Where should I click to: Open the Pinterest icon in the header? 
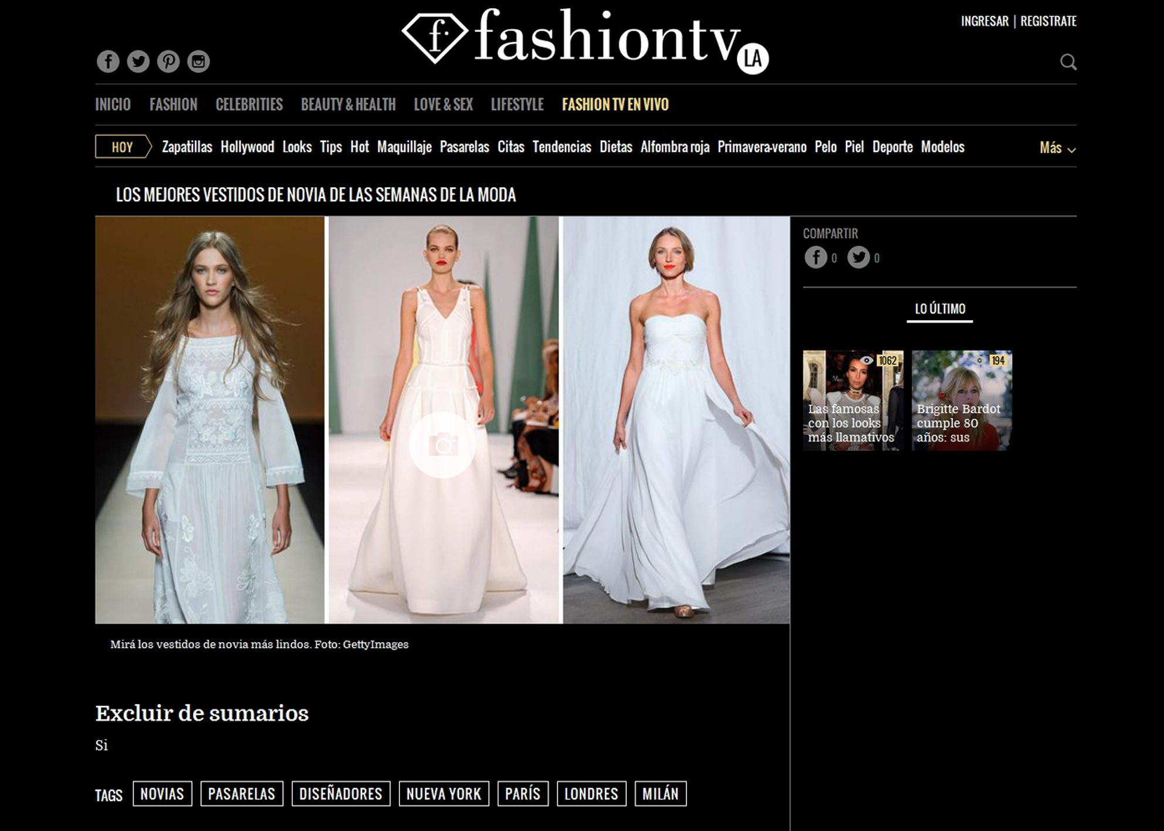pyautogui.click(x=168, y=62)
